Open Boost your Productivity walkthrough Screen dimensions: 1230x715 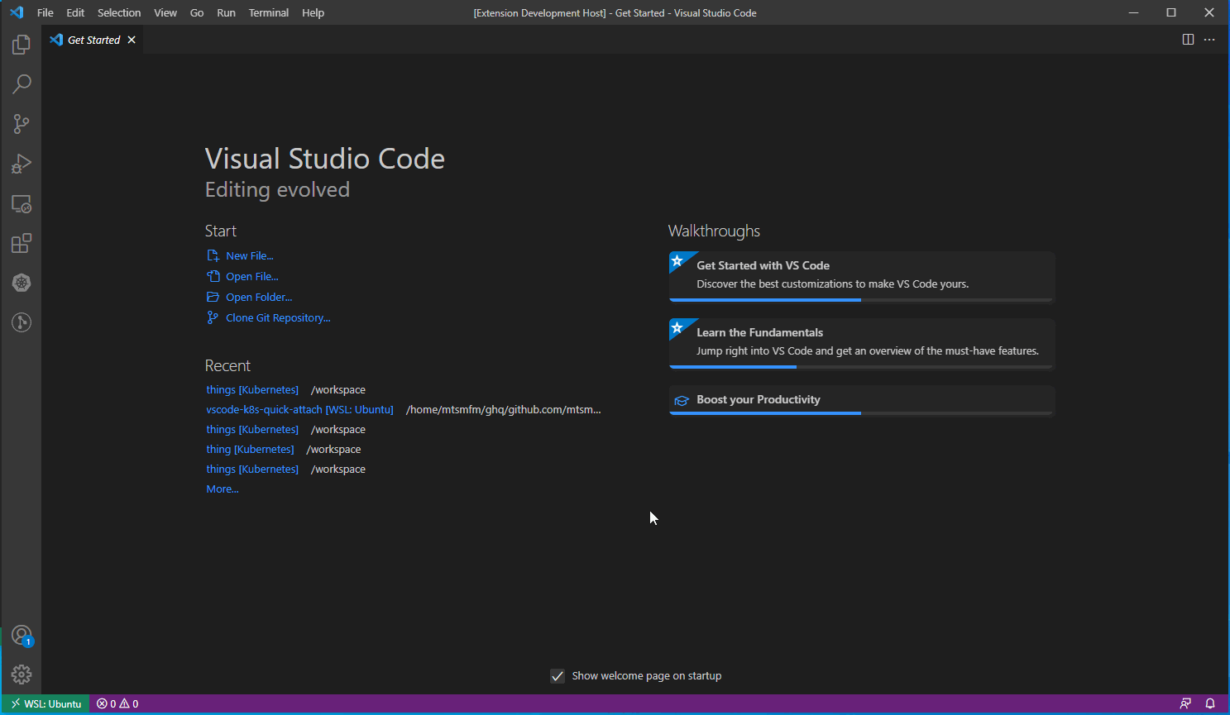tap(862, 400)
